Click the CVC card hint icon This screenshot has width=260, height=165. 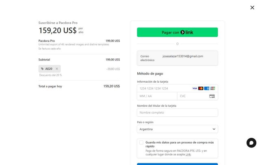[x=212, y=96]
